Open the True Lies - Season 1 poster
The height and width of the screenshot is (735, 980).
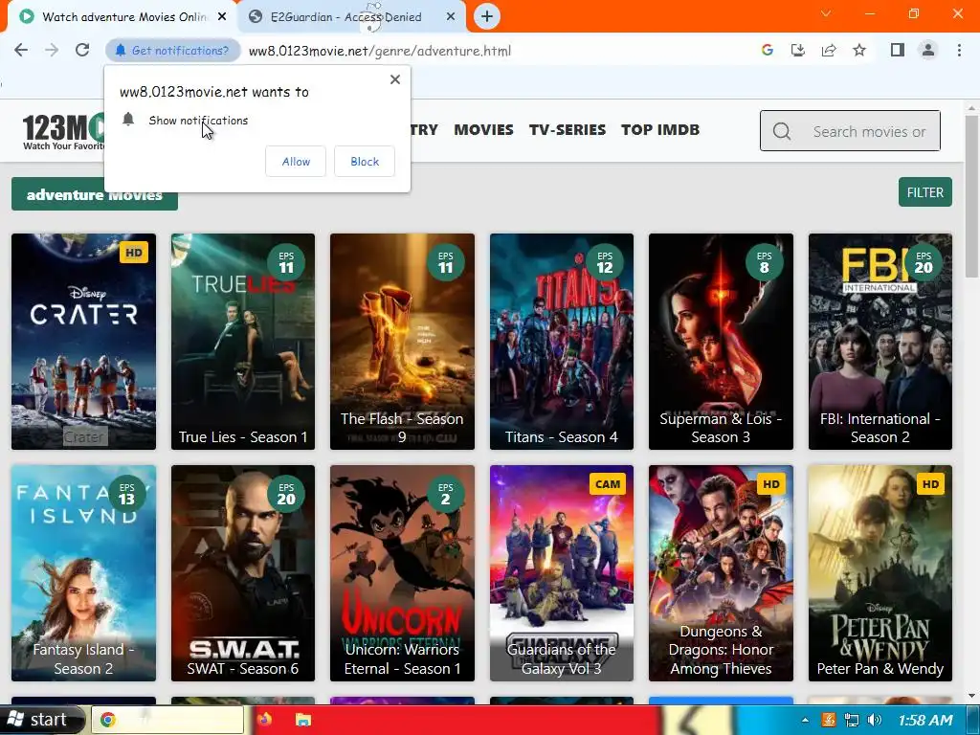243,342
